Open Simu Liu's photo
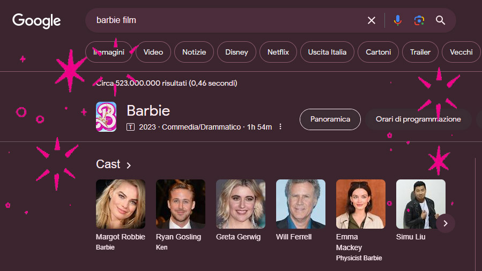Viewport: 482px width, 271px height. tap(421, 204)
